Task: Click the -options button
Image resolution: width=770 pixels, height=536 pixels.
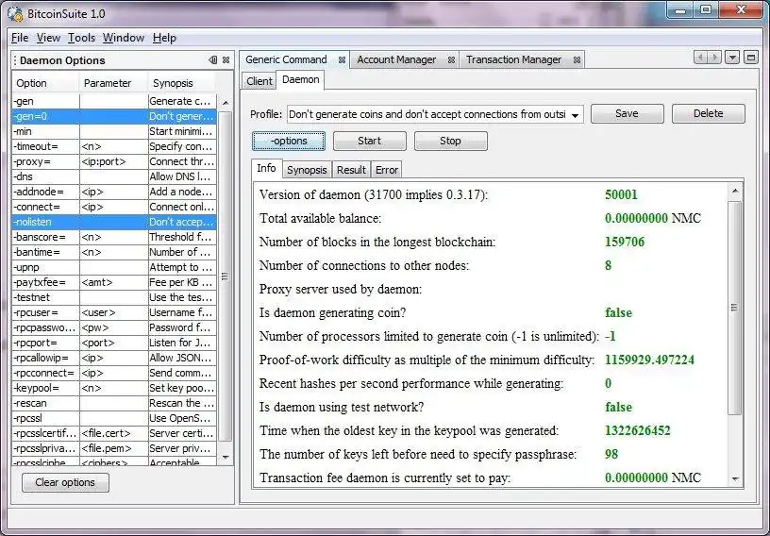Action: point(289,141)
